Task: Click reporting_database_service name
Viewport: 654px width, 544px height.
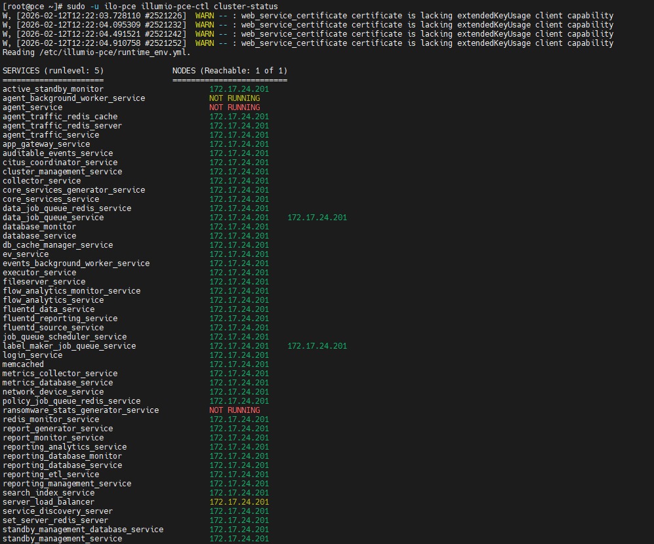Action: point(62,465)
